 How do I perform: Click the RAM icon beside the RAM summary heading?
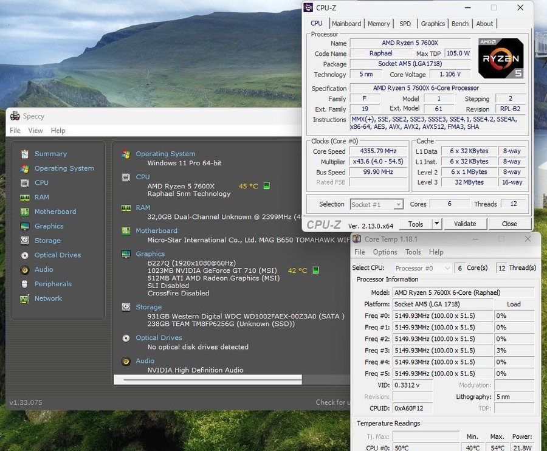pyautogui.click(x=126, y=208)
